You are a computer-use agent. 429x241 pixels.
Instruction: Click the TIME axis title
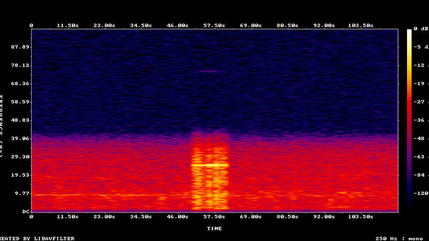coord(214,229)
